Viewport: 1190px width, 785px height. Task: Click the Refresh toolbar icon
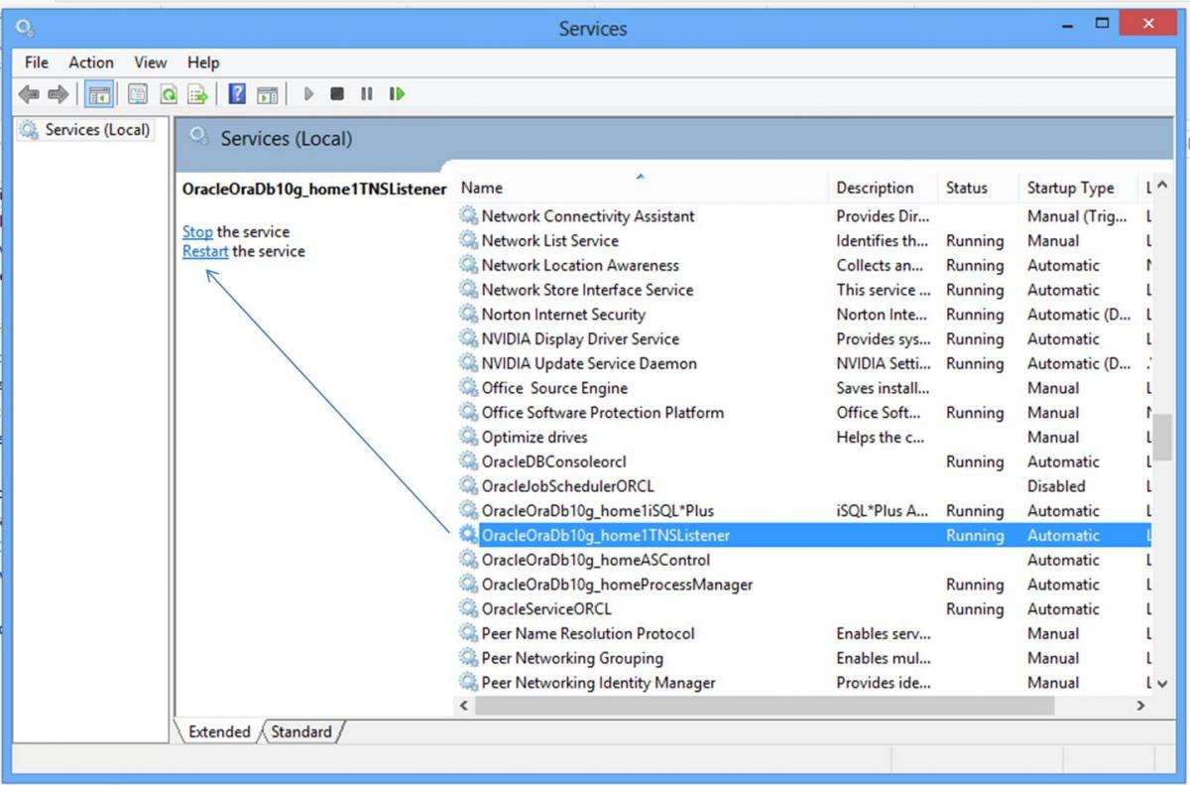(x=169, y=94)
